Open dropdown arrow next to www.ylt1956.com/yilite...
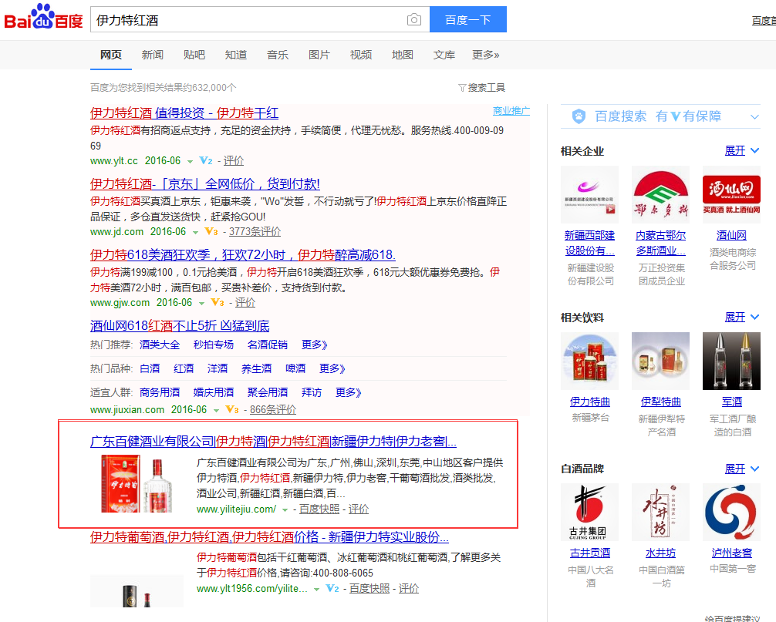Screen dimensions: 776x622 pyautogui.click(x=316, y=590)
